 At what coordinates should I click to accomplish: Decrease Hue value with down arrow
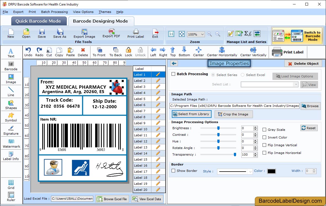[255, 143]
